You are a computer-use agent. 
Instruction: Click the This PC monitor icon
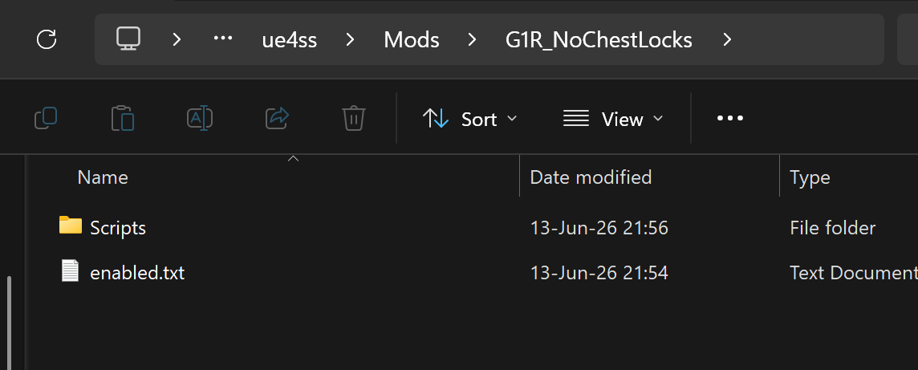pyautogui.click(x=129, y=39)
